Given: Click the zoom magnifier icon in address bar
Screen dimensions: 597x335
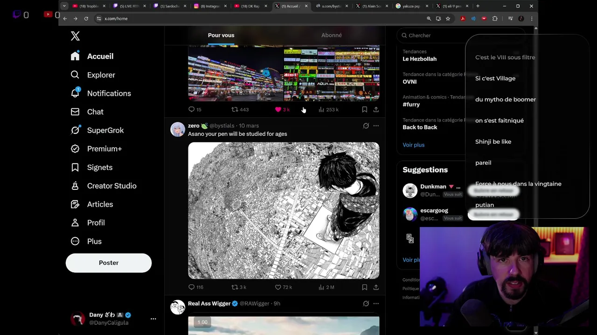Looking at the screenshot, I should click(429, 19).
